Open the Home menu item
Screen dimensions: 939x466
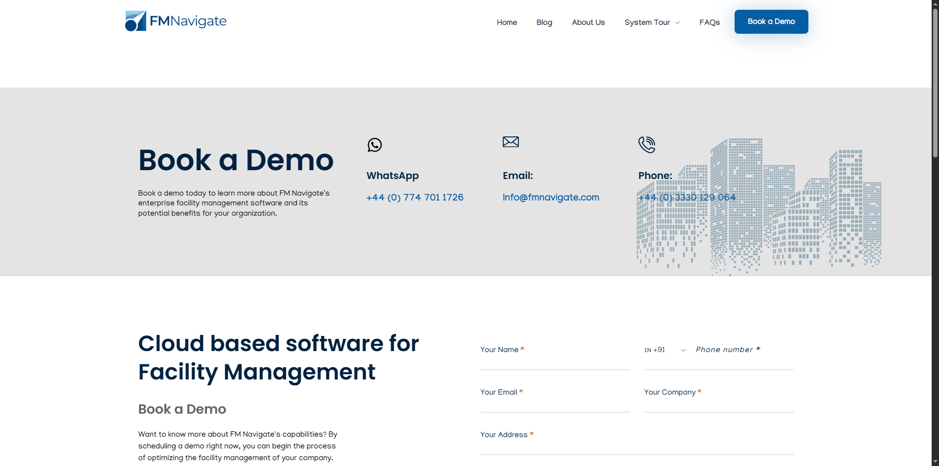coord(507,22)
